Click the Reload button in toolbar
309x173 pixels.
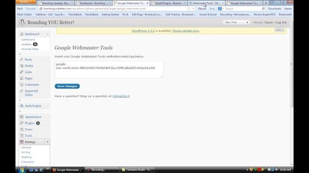[x=202, y=9]
